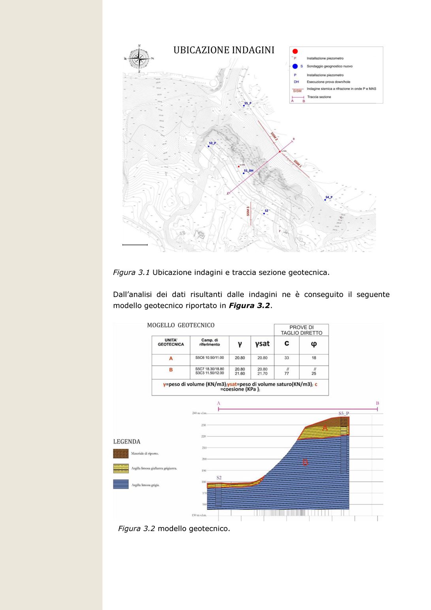Click "Sondaggio geognostico nuovo" in the legend

pos(329,66)
